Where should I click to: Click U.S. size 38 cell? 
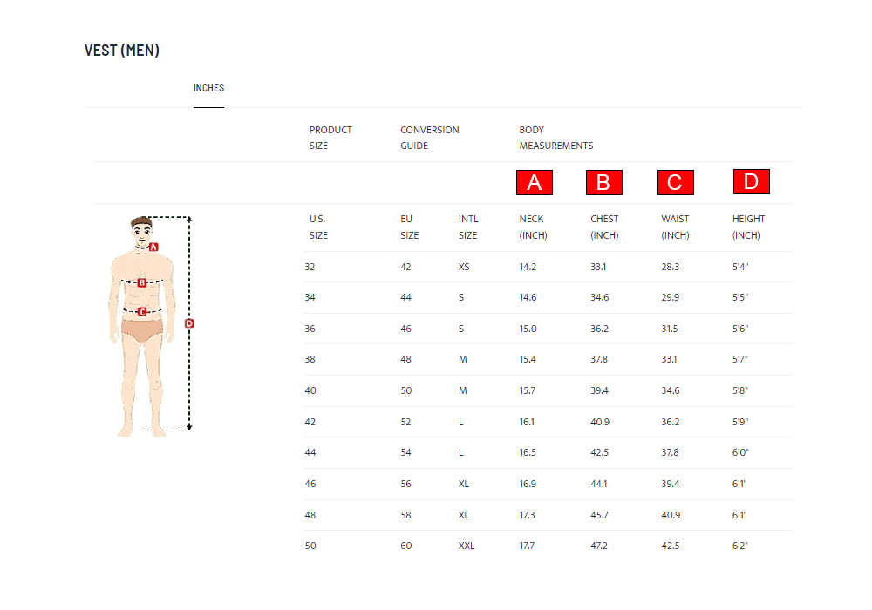pyautogui.click(x=310, y=359)
